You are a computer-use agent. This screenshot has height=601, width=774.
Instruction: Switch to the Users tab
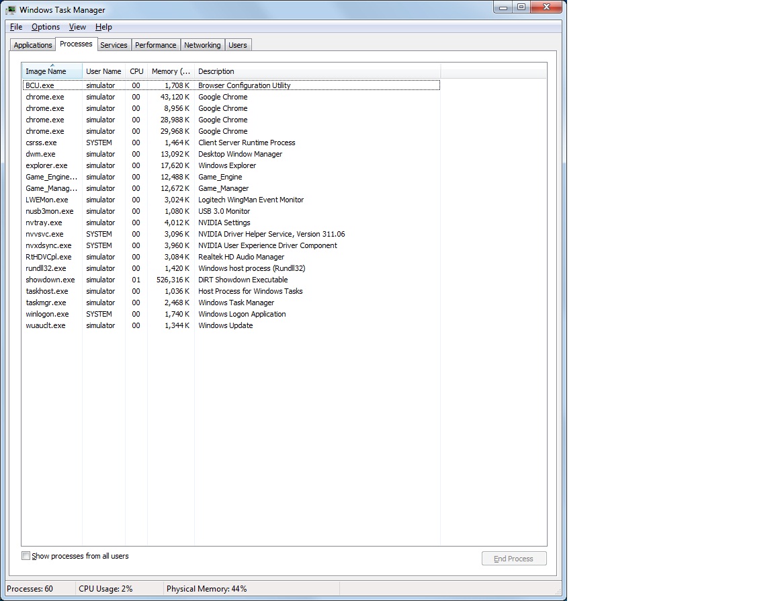237,45
